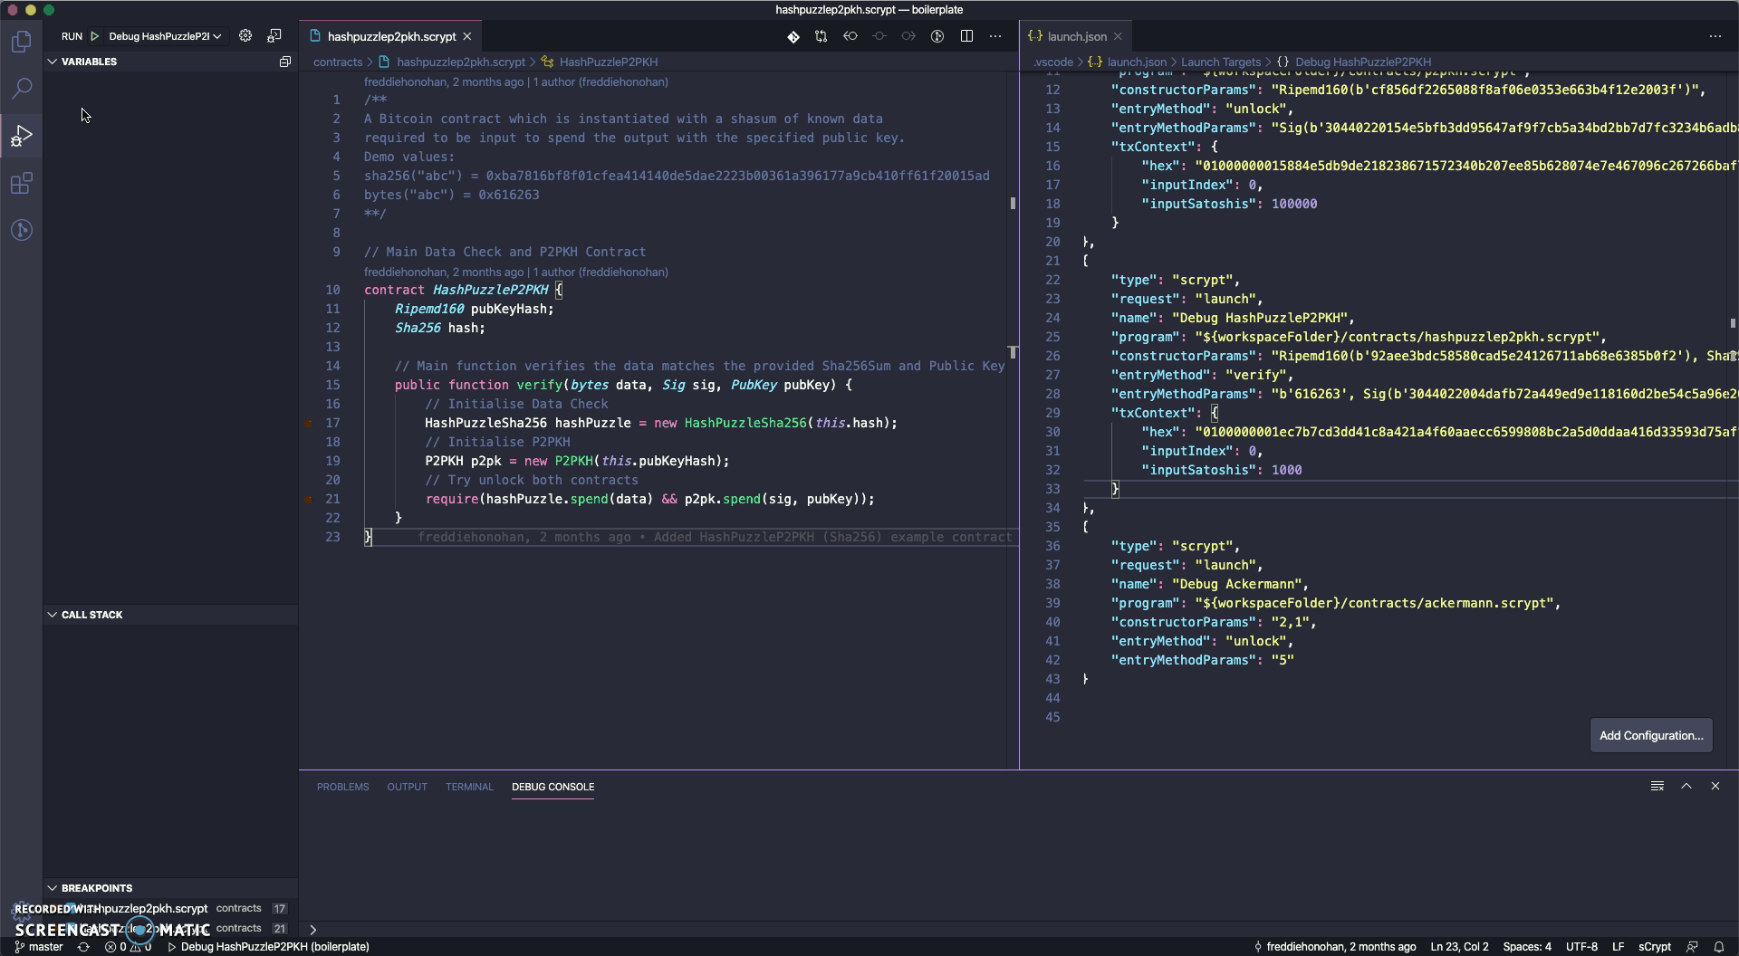Open the Explorer view in activity bar
This screenshot has height=956, width=1739.
point(22,42)
